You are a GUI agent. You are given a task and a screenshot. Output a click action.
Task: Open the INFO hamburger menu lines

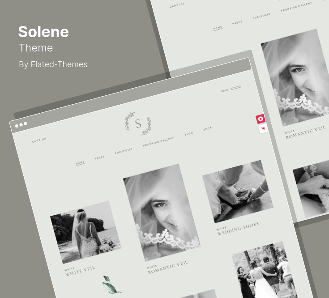[235, 88]
